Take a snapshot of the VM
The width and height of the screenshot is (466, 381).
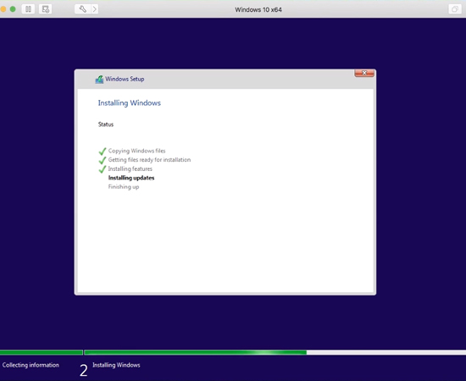[x=45, y=9]
